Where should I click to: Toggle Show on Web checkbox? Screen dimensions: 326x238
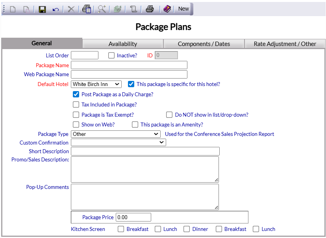(x=76, y=125)
